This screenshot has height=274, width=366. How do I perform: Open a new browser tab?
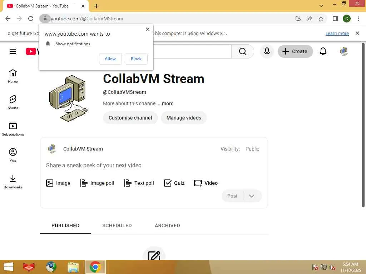[97, 6]
